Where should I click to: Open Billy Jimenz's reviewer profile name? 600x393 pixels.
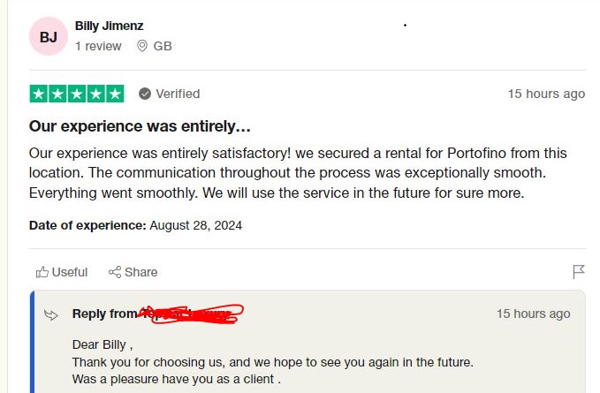109,26
